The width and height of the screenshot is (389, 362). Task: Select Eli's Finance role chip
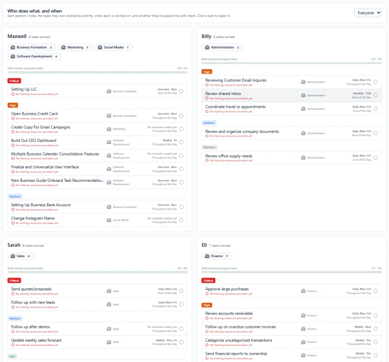pos(217,256)
